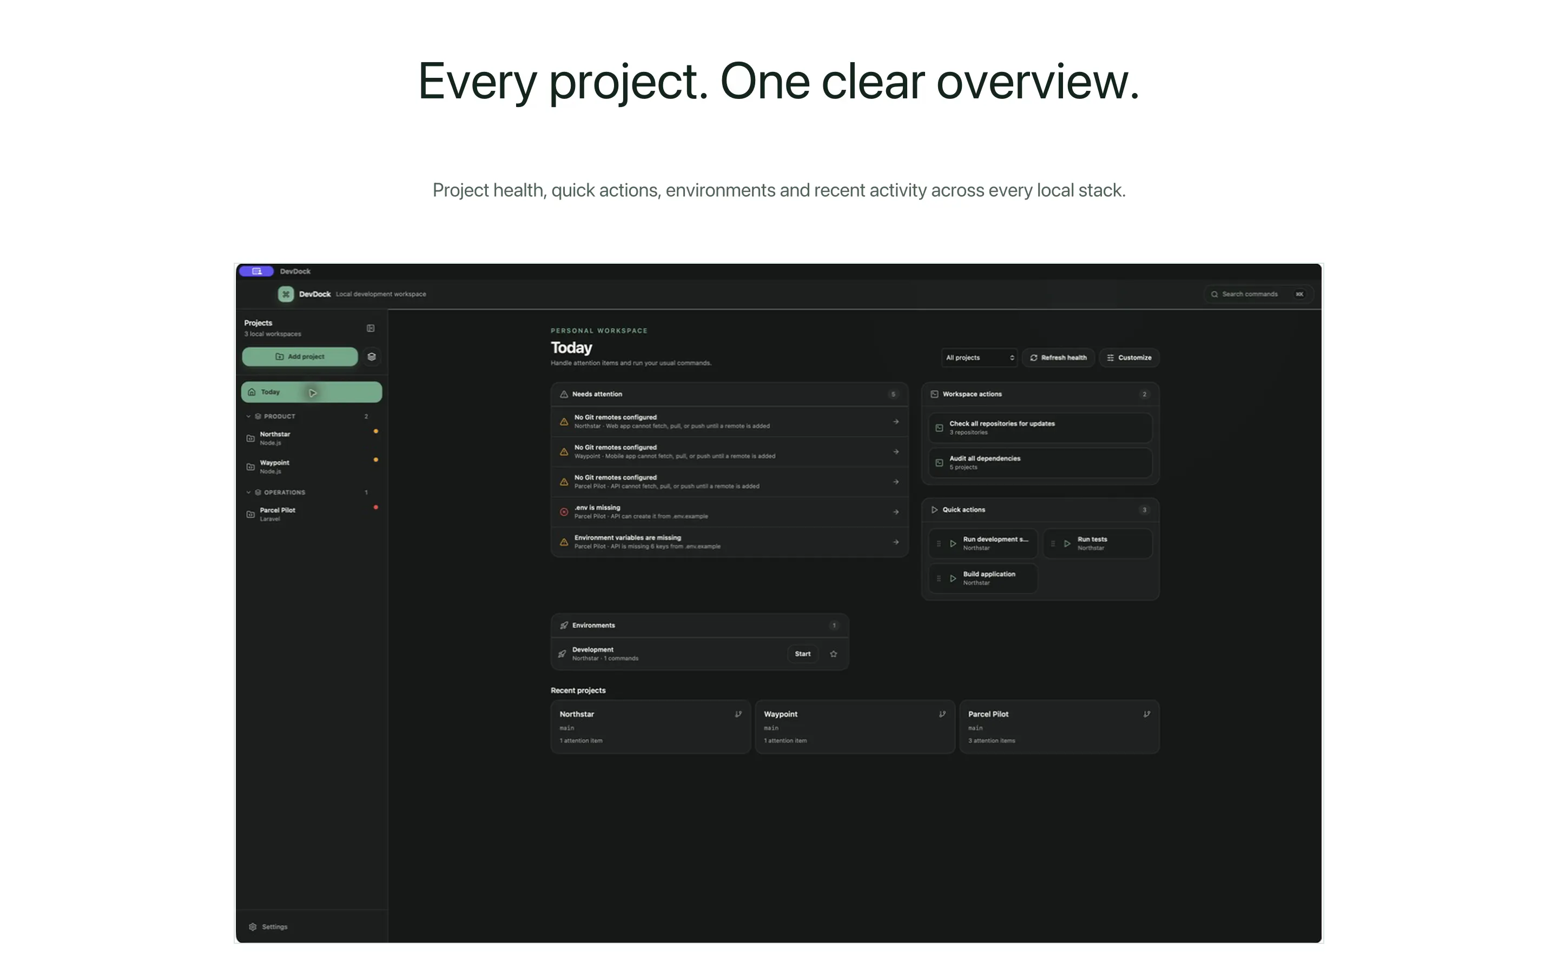Click the search magnifier icon
Image resolution: width=1558 pixels, height=973 pixels.
point(1214,294)
